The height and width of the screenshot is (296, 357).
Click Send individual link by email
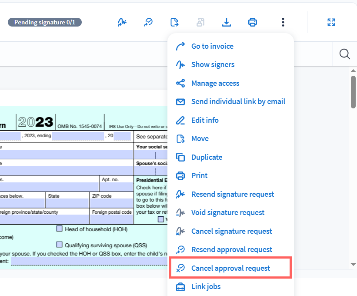[x=238, y=101]
